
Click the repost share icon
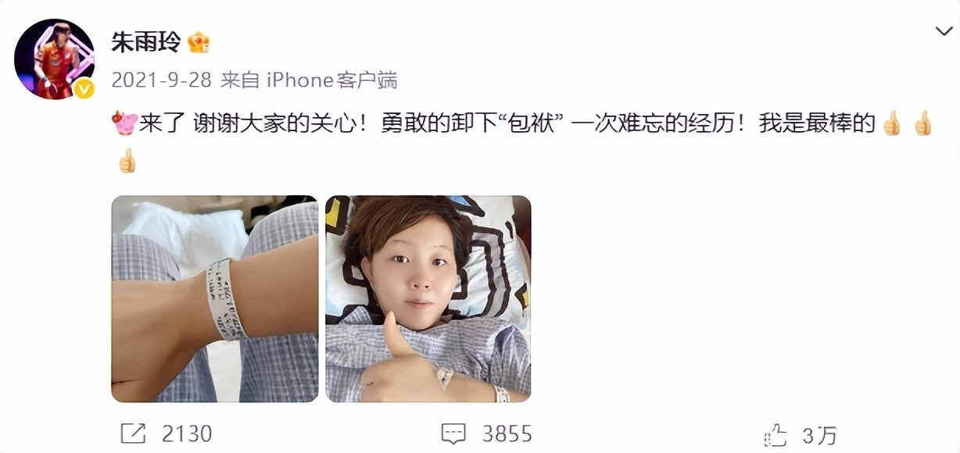[133, 433]
